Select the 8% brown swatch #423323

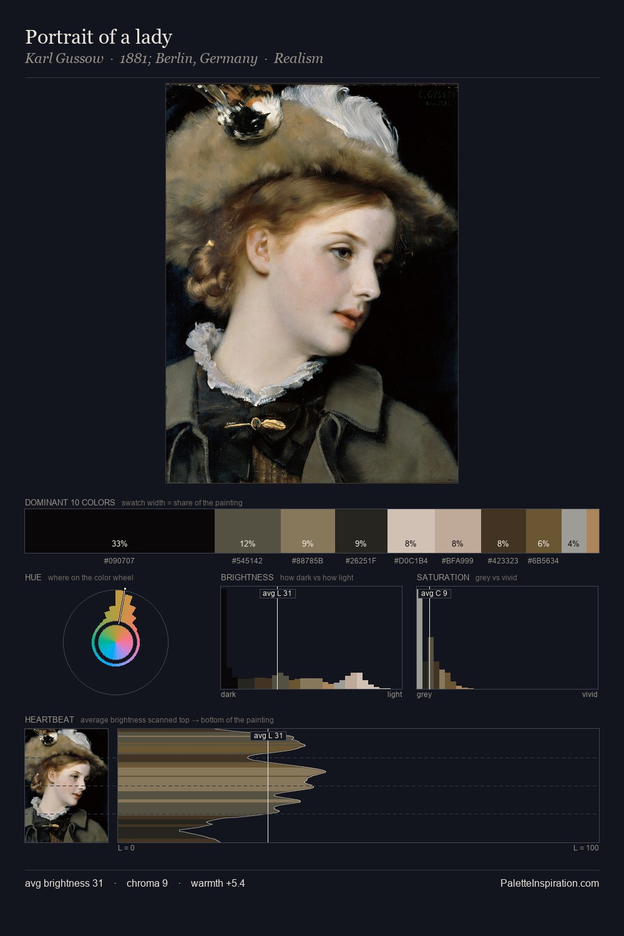click(x=504, y=531)
